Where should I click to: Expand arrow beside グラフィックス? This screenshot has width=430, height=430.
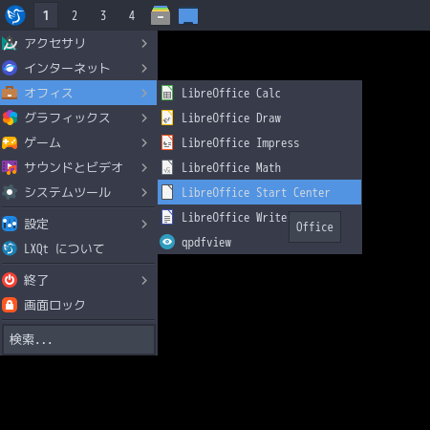pos(144,118)
